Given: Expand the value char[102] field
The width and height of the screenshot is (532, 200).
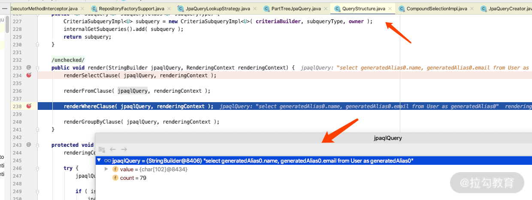Looking at the screenshot, I should point(106,169).
